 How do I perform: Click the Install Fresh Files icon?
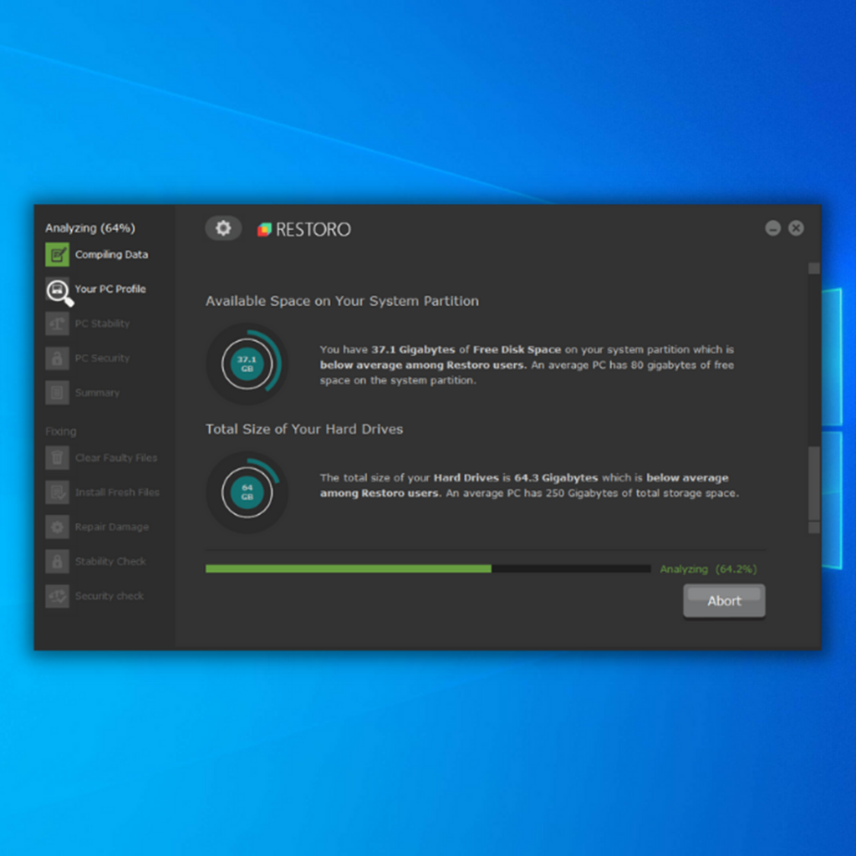[58, 492]
